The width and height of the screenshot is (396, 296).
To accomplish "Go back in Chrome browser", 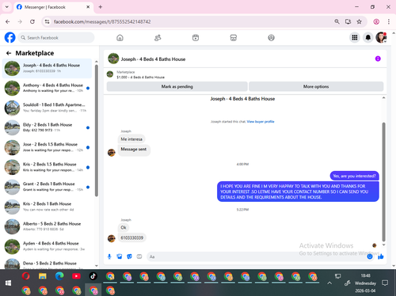I will click(8, 21).
